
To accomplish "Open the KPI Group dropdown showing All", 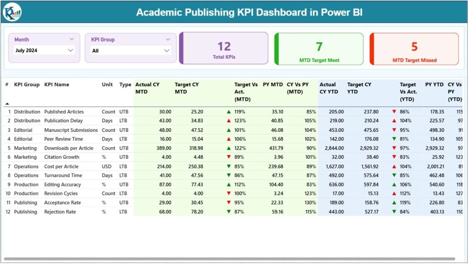I will click(131, 50).
